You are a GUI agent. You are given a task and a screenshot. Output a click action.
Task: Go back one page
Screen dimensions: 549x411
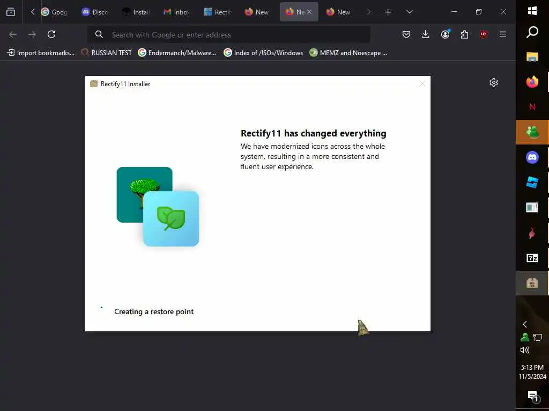(13, 34)
